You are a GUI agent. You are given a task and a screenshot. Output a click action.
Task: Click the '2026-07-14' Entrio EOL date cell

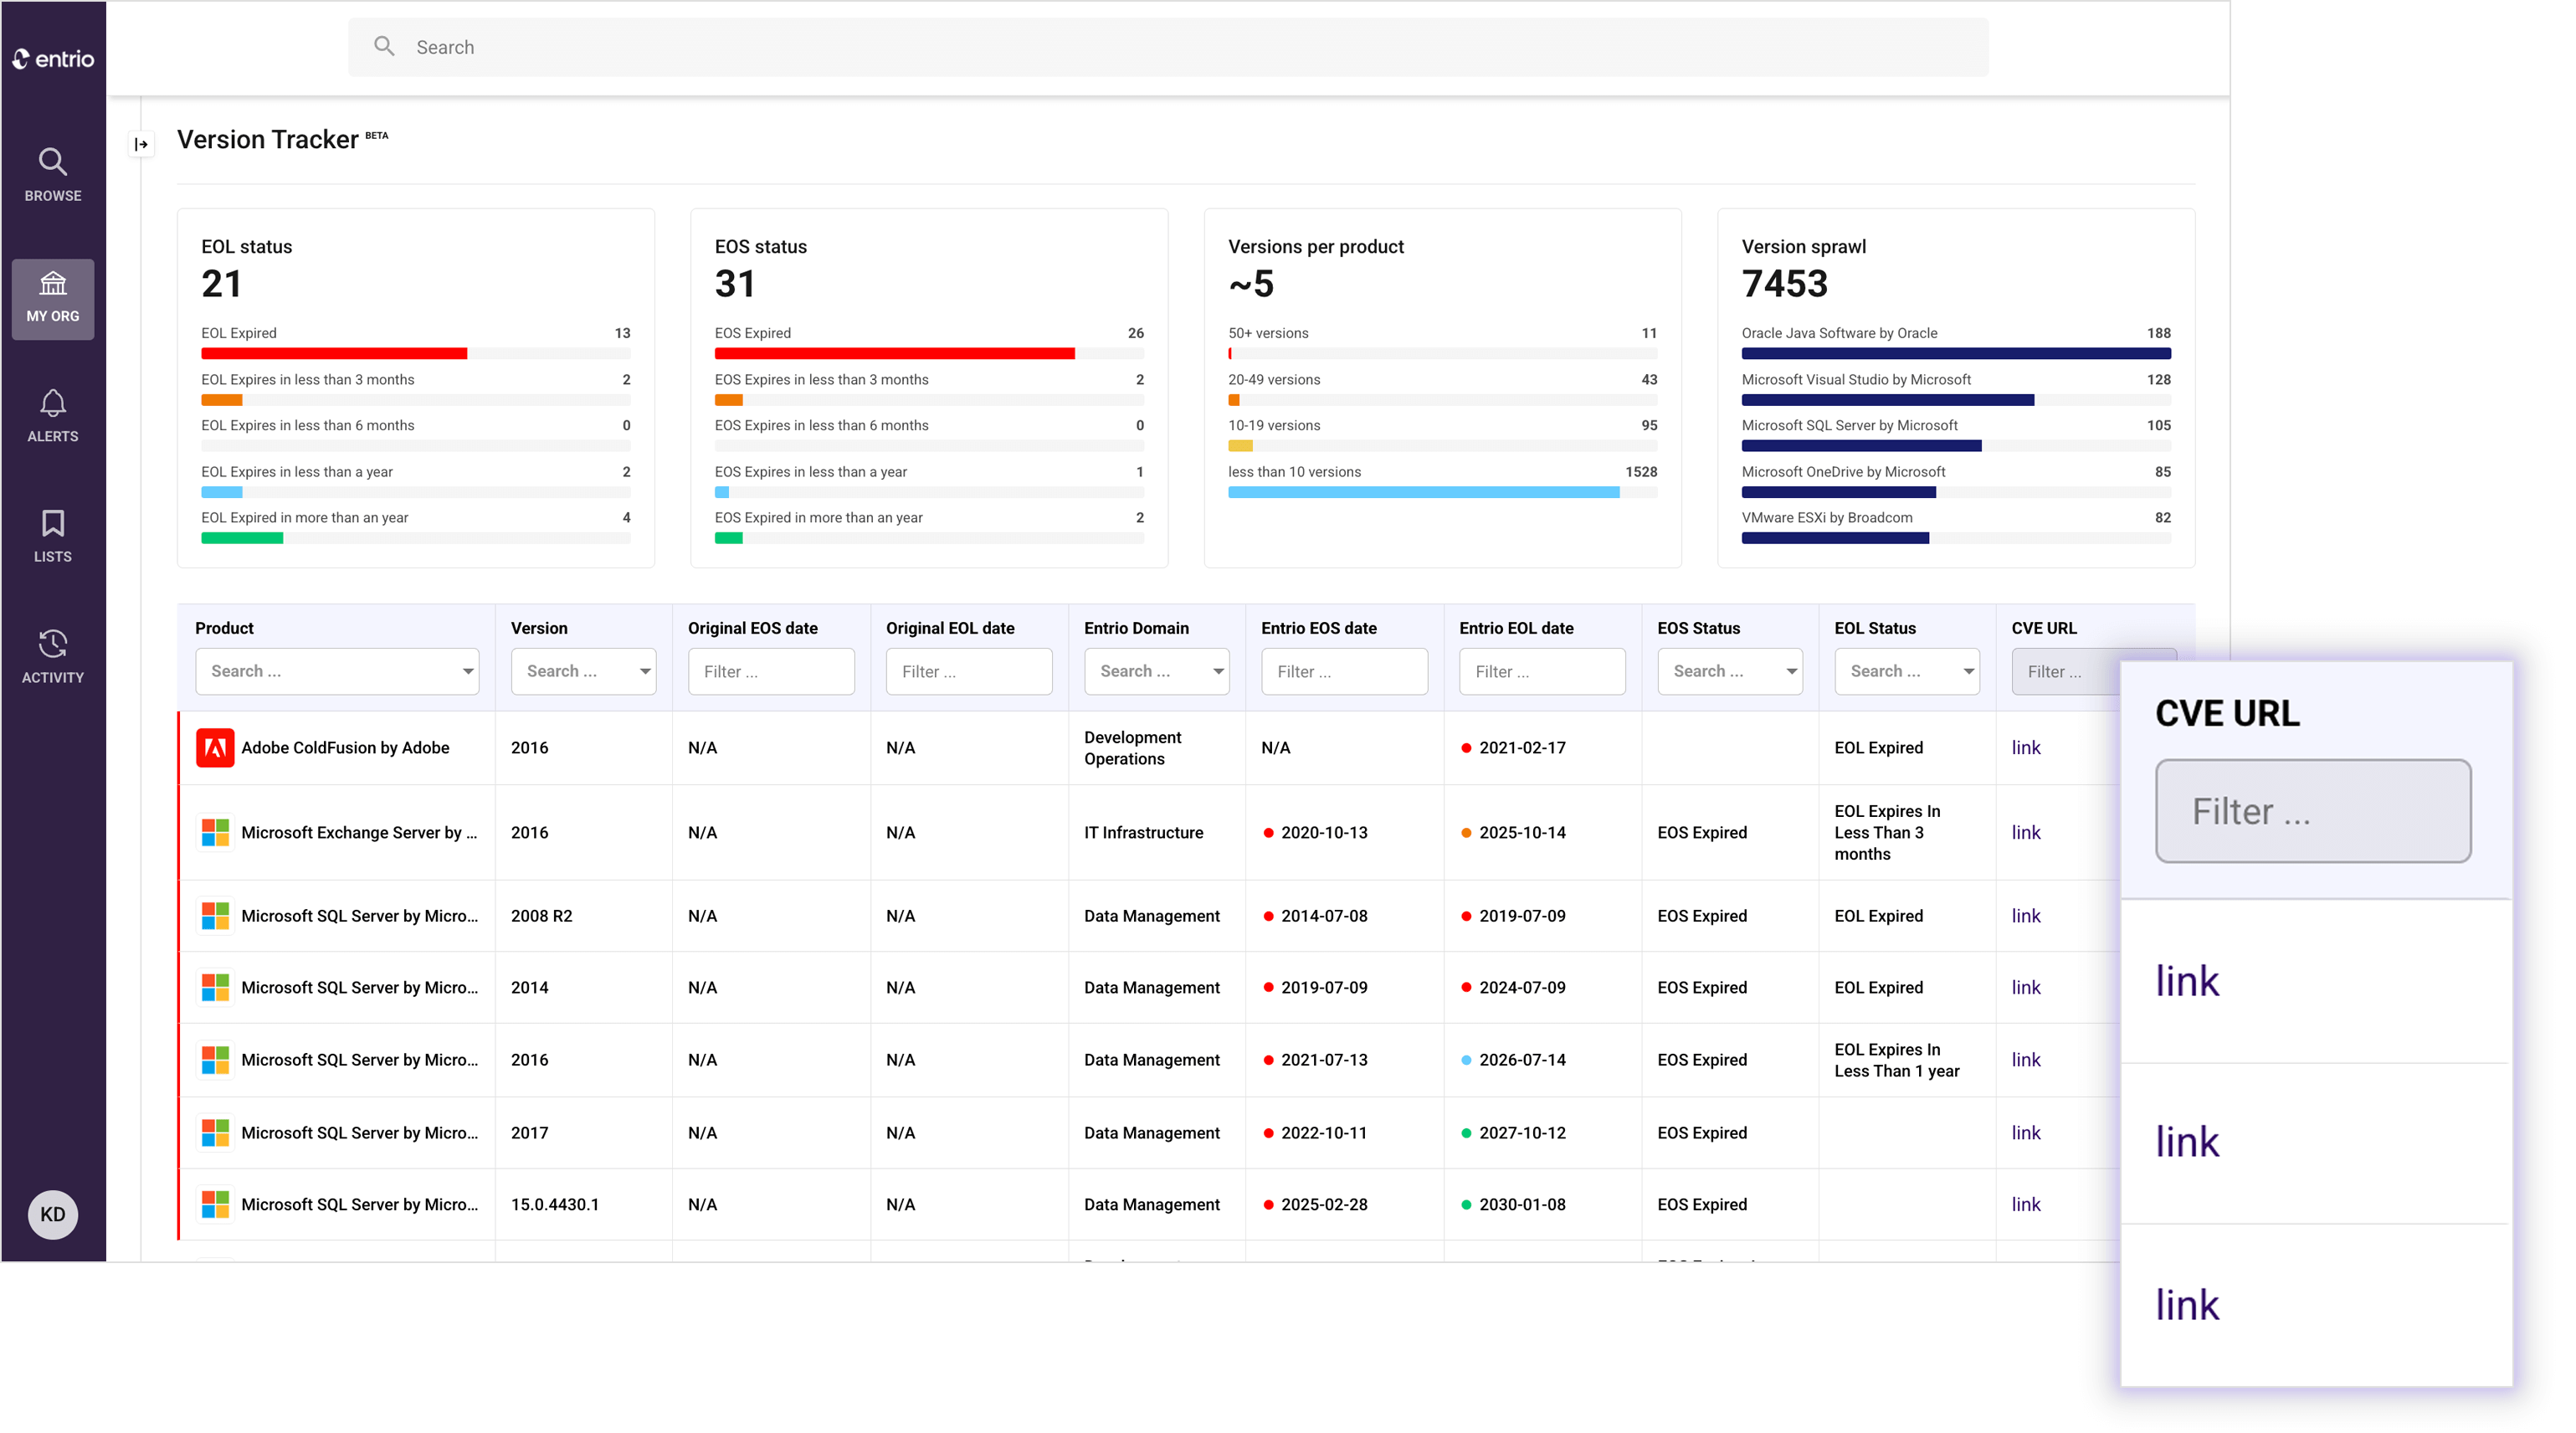[x=1522, y=1059]
